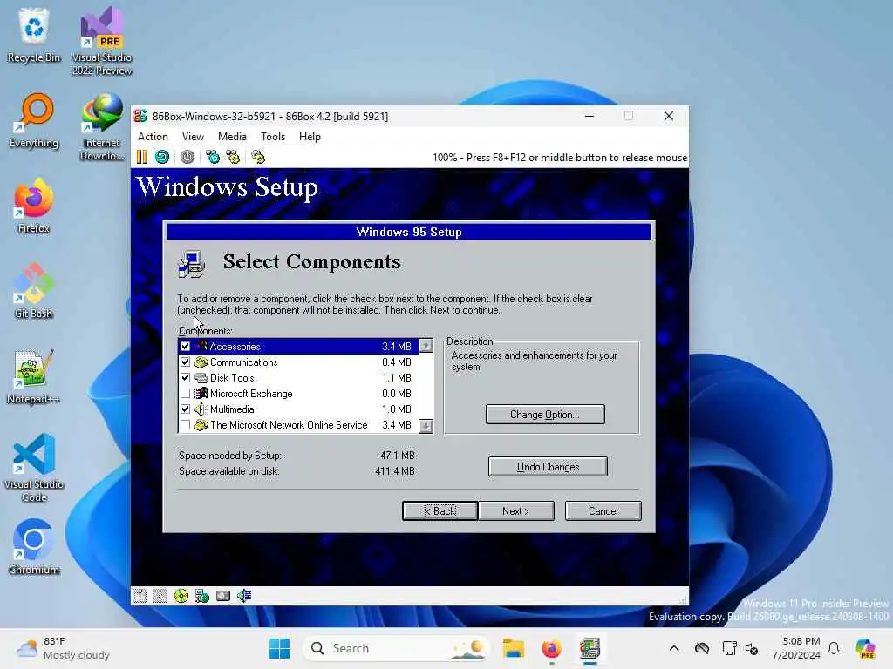
Task: Continue with the Next button
Action: pos(516,510)
